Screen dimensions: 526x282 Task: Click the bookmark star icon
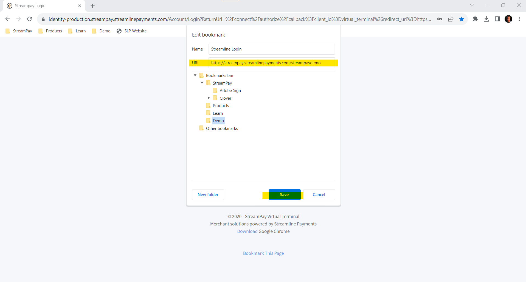(462, 19)
